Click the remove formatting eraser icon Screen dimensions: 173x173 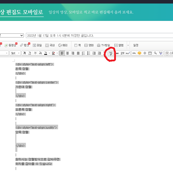[x=111, y=53]
